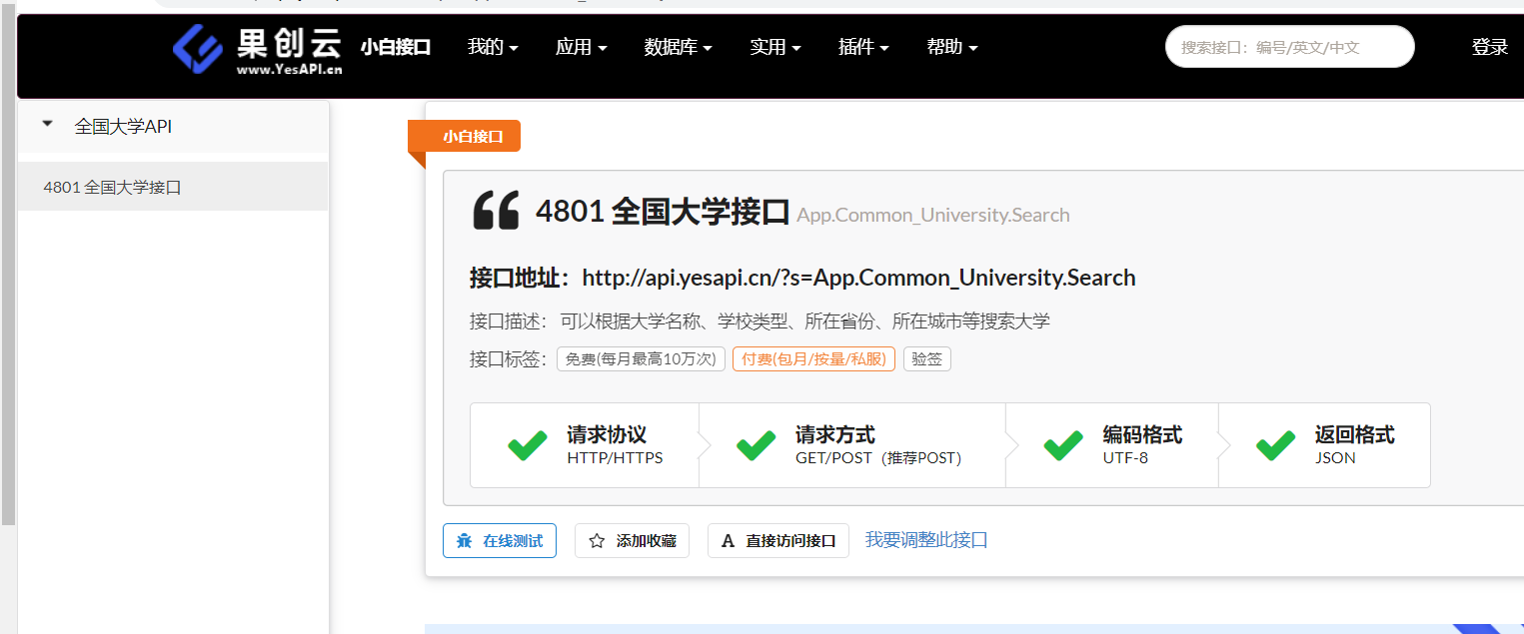
Task: Click the A icon on 直接访问接口
Action: [728, 541]
